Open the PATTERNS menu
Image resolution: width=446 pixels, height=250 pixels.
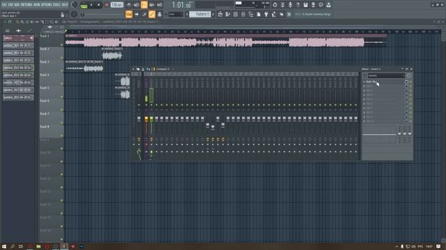pyautogui.click(x=26, y=5)
